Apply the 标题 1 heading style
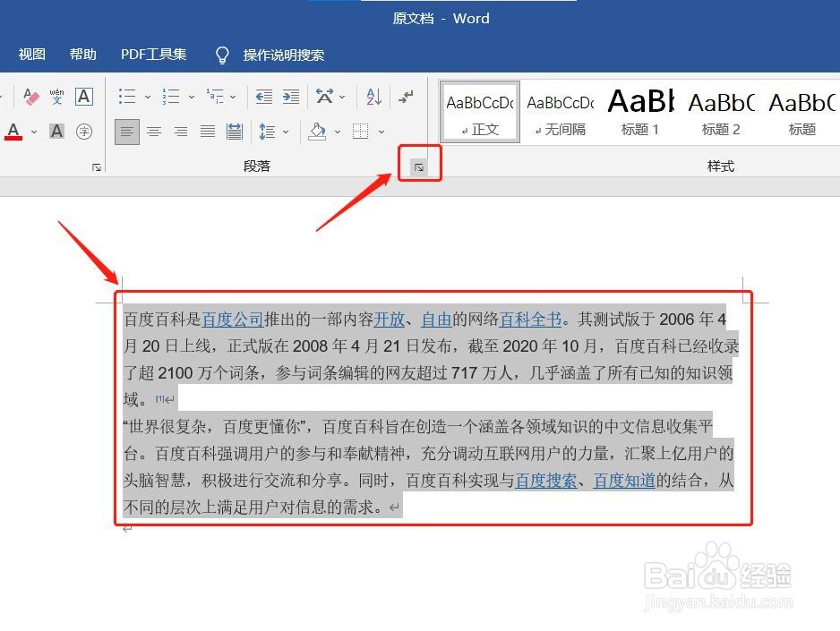The height and width of the screenshot is (631, 840). click(x=640, y=112)
